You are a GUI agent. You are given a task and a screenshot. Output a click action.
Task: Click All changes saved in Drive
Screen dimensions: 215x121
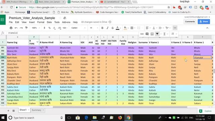94,22
